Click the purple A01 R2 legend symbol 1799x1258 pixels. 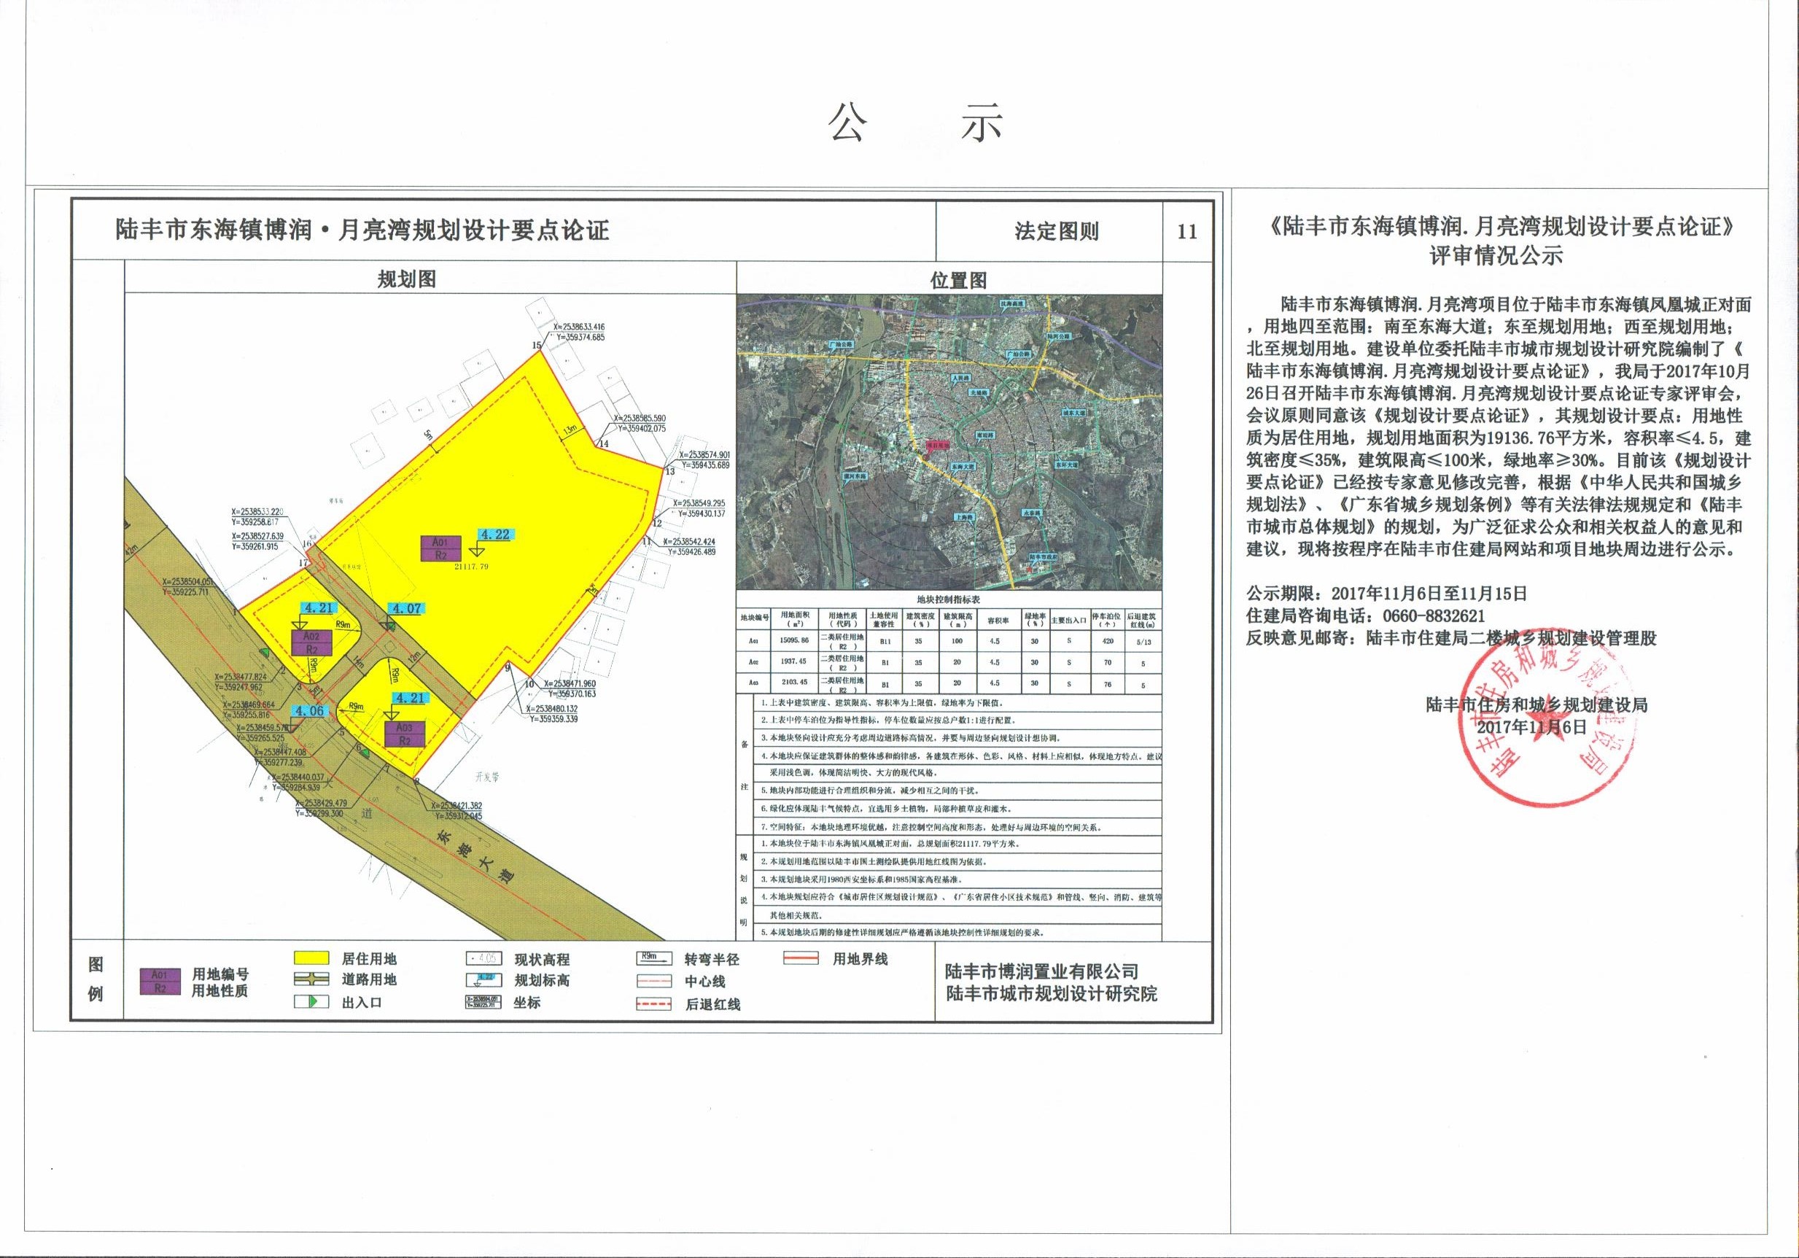point(160,982)
